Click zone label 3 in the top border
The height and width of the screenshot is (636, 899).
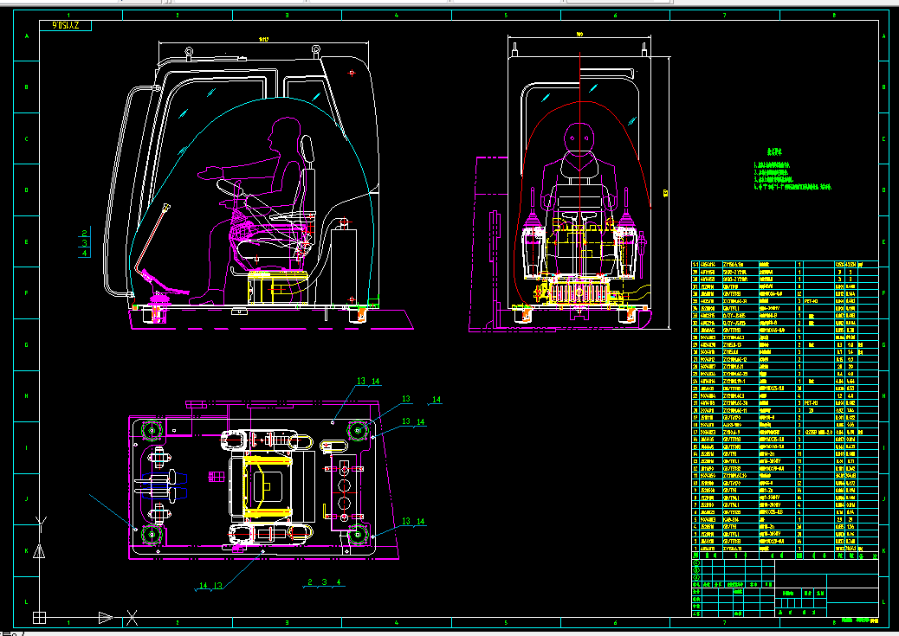tap(287, 15)
